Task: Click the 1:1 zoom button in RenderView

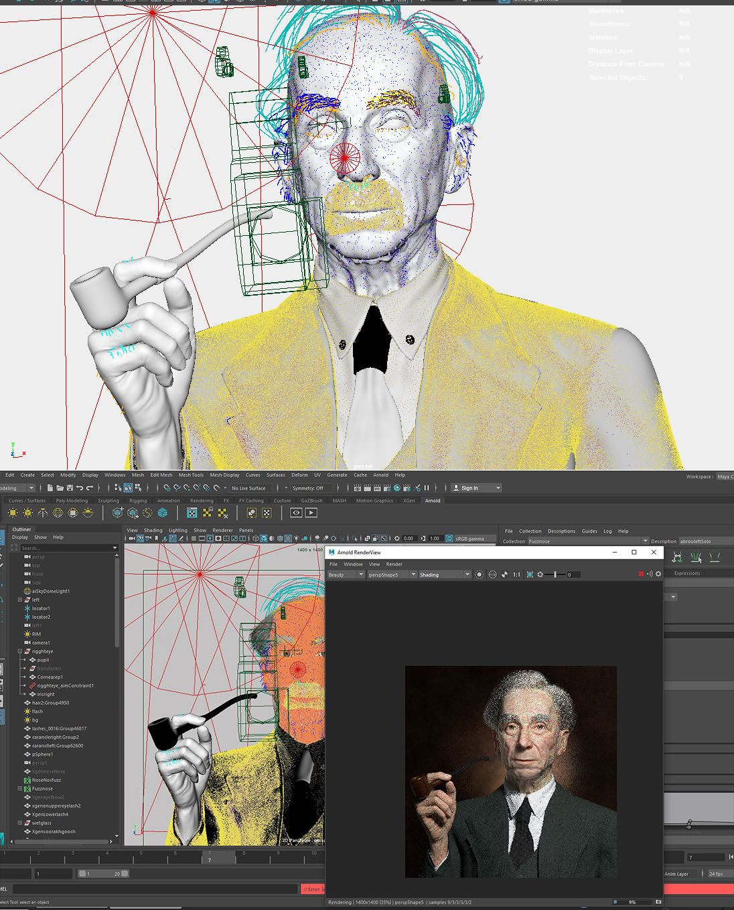Action: coord(516,574)
